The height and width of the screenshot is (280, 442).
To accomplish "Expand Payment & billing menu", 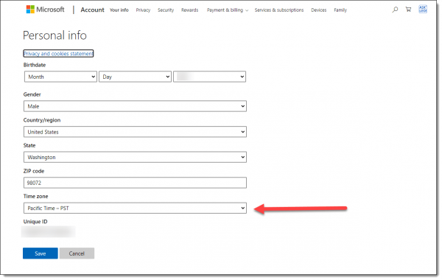I will 228,10.
